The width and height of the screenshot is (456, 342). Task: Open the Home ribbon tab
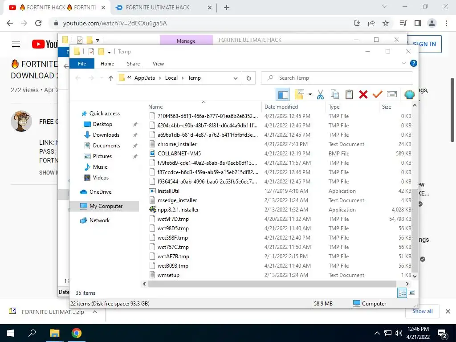(107, 64)
